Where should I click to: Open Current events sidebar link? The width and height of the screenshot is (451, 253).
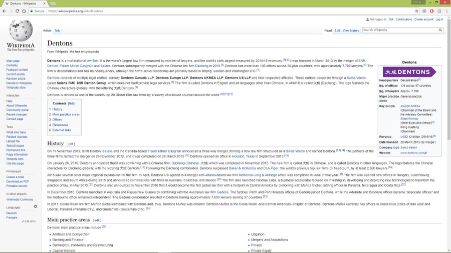16,74
